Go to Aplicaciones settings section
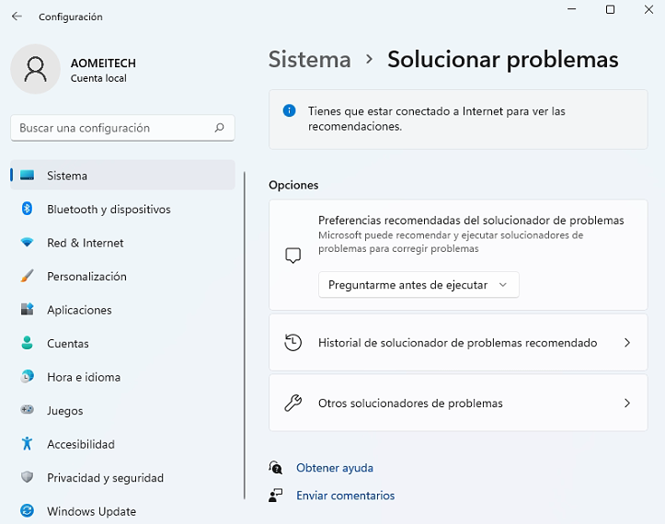This screenshot has height=524, width=665. tap(79, 310)
